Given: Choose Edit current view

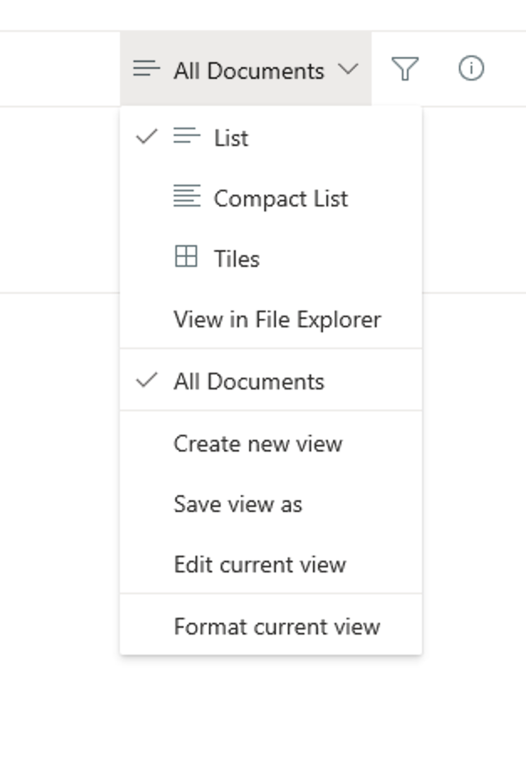Looking at the screenshot, I should tap(271, 564).
